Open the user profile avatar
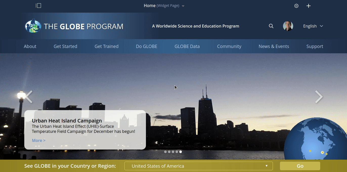The image size is (347, 172). coord(288,26)
